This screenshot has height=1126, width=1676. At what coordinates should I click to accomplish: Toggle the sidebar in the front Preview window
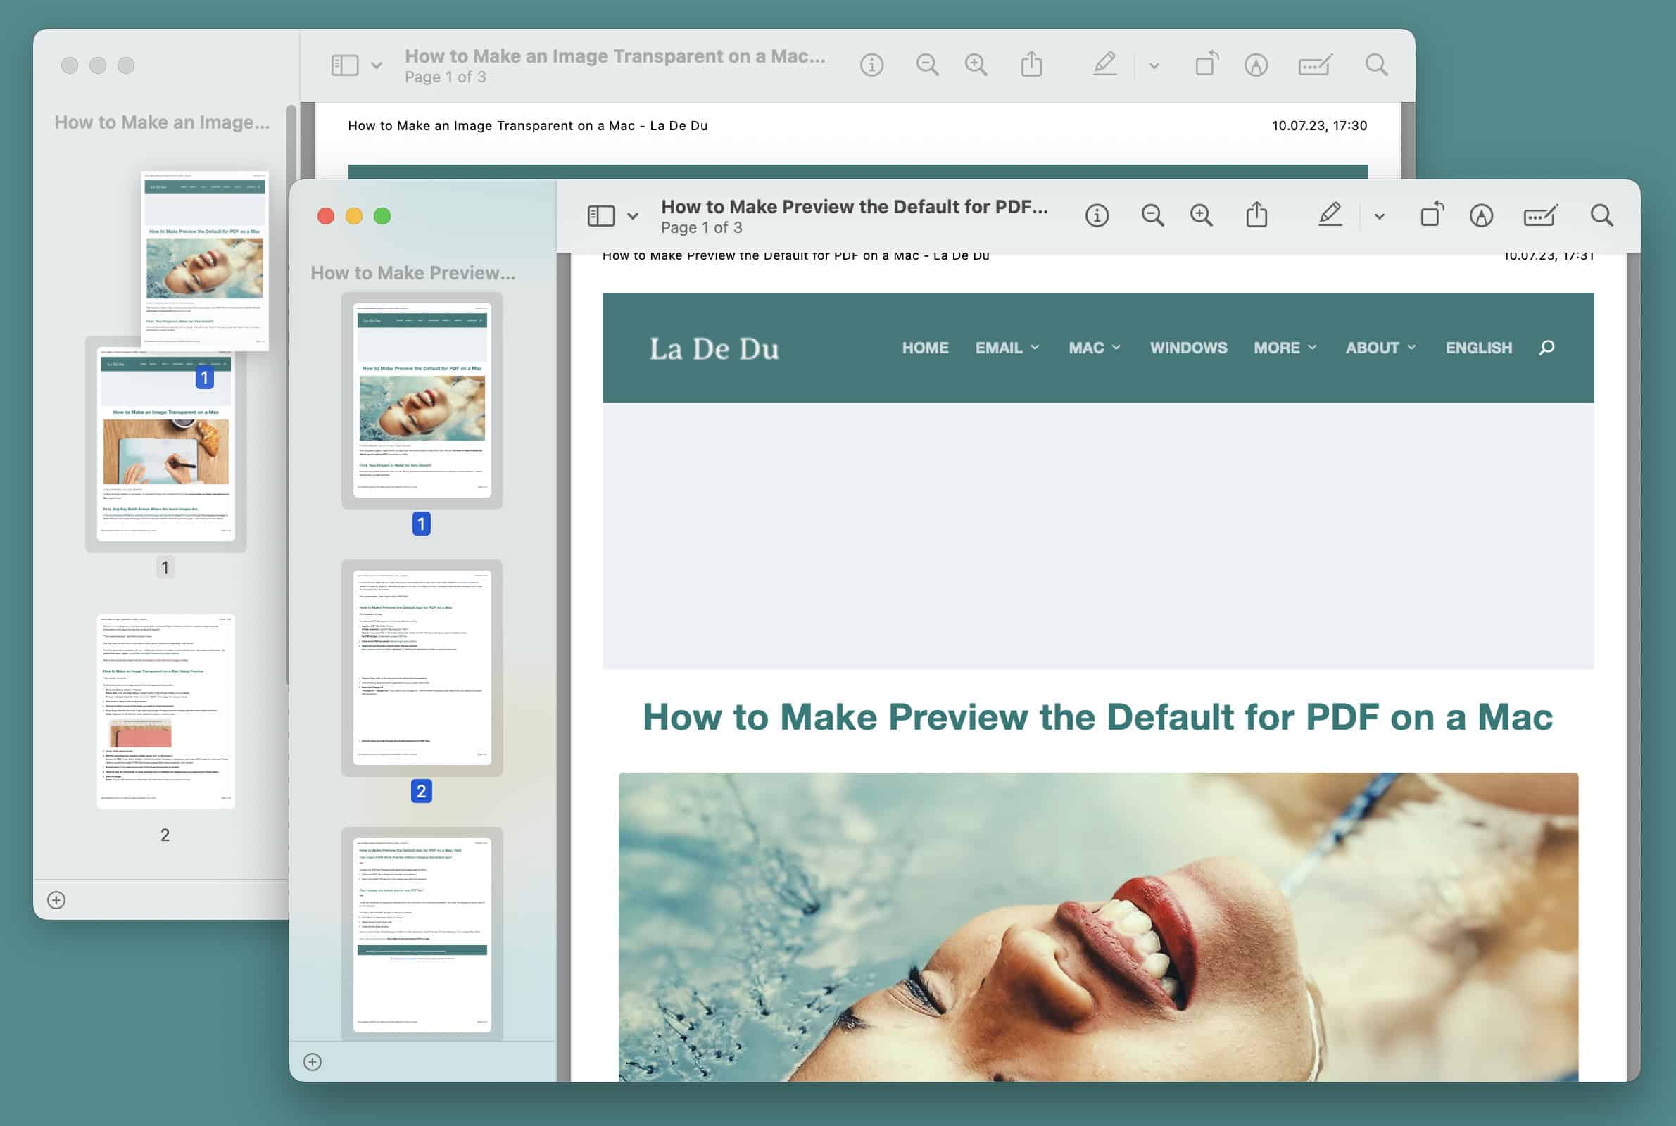click(601, 215)
